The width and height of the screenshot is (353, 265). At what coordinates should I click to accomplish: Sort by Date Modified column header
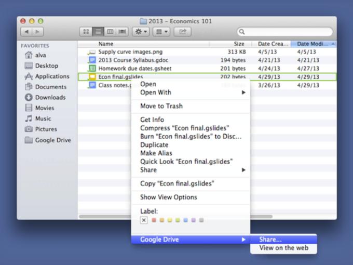(313, 44)
